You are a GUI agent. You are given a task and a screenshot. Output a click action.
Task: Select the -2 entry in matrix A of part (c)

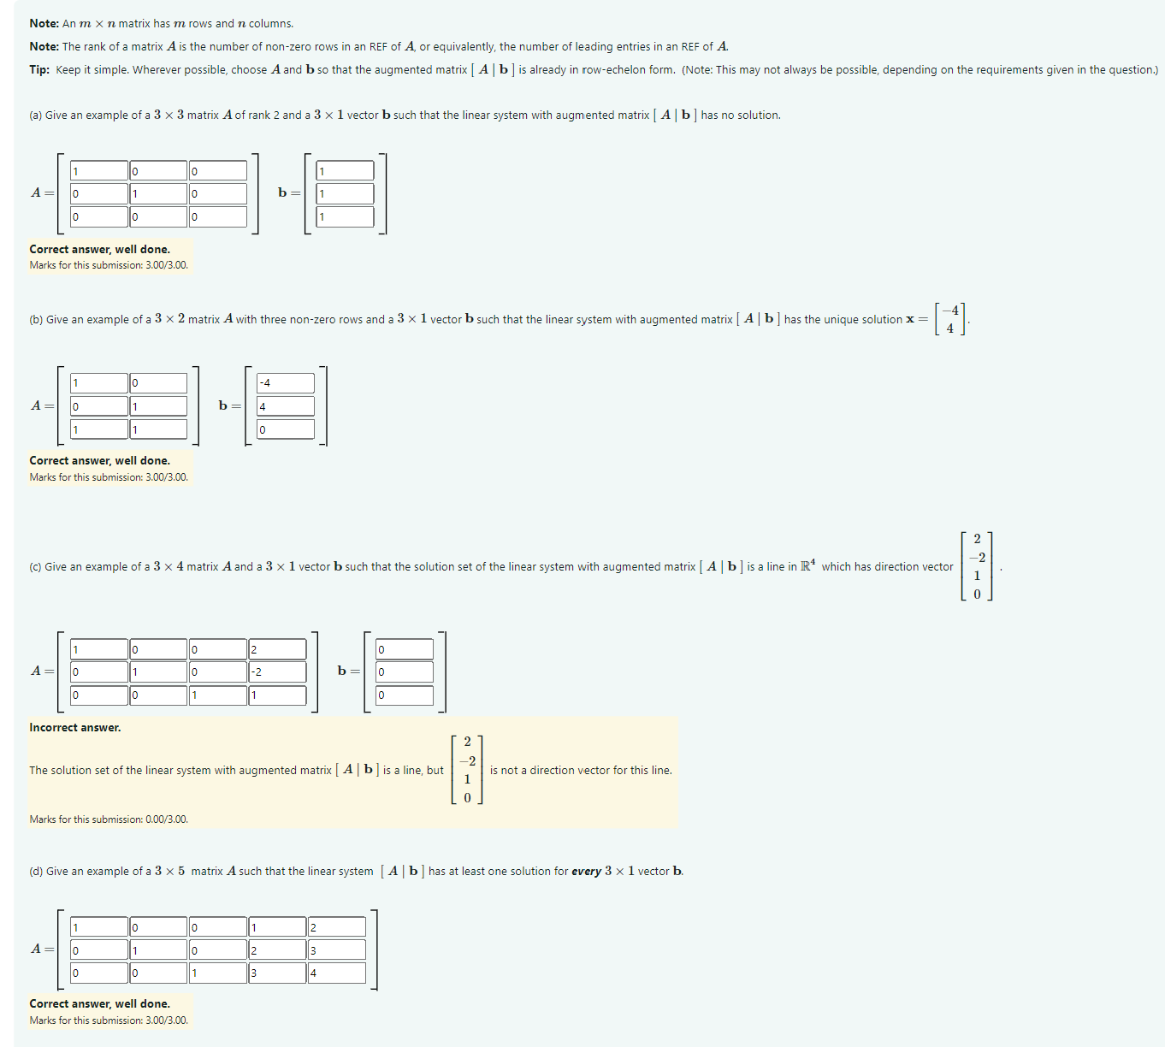[x=278, y=671]
